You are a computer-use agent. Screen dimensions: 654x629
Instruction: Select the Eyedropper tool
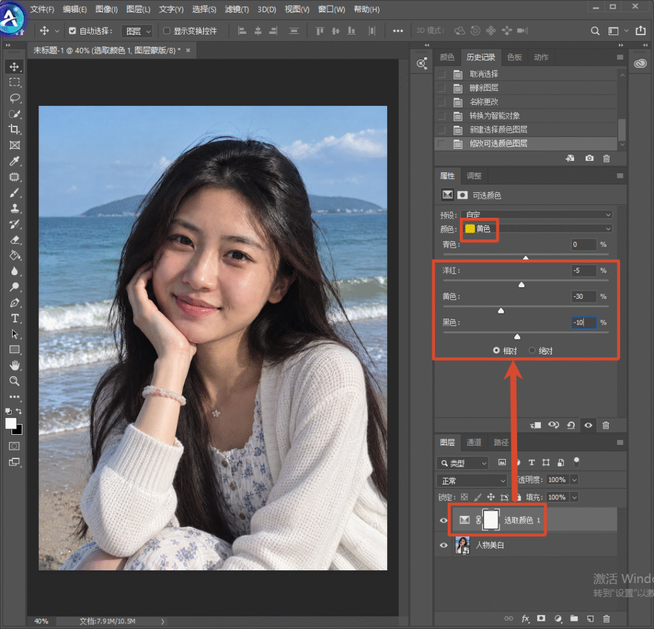15,161
